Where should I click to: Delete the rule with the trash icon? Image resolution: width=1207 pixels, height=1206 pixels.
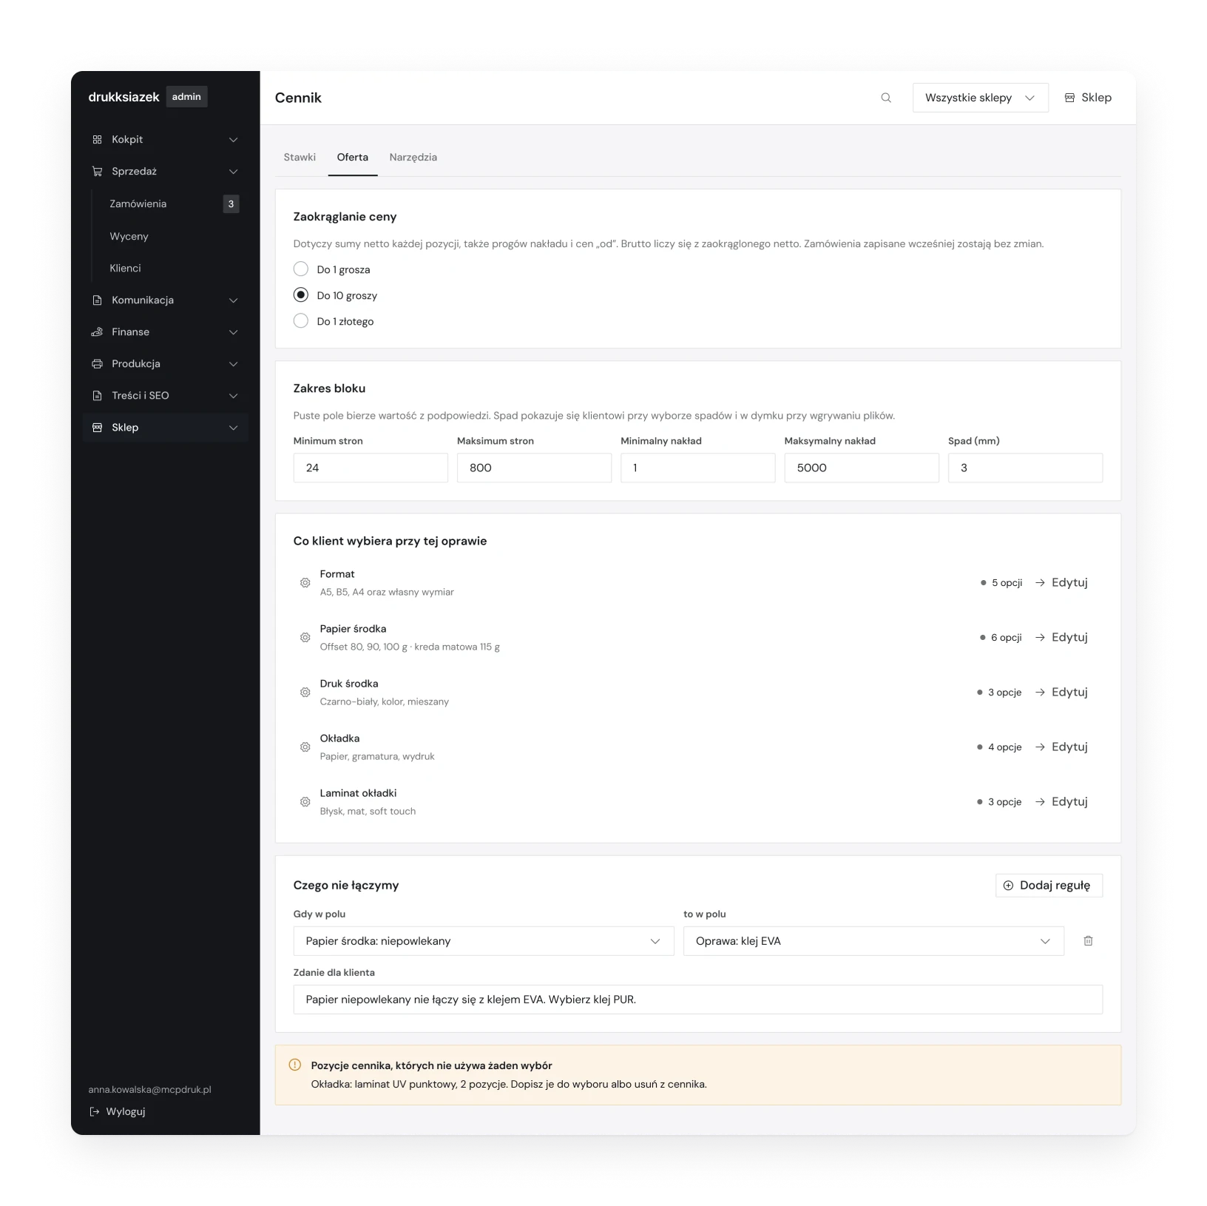pos(1088,940)
